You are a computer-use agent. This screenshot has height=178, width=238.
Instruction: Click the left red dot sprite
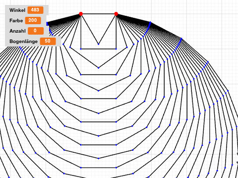(x=81, y=14)
